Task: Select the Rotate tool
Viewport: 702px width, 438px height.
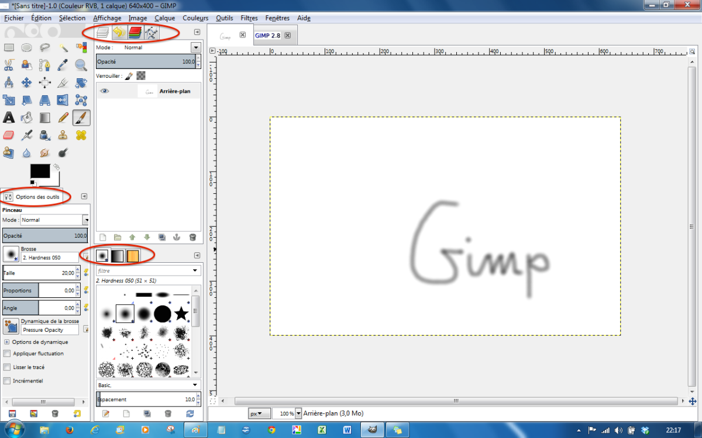Action: click(81, 82)
